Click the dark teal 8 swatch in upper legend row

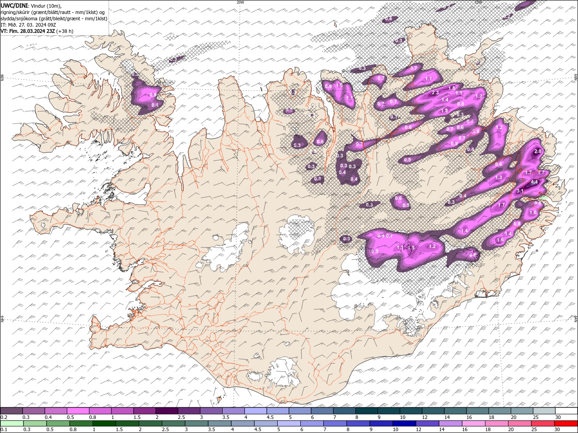coord(367,410)
